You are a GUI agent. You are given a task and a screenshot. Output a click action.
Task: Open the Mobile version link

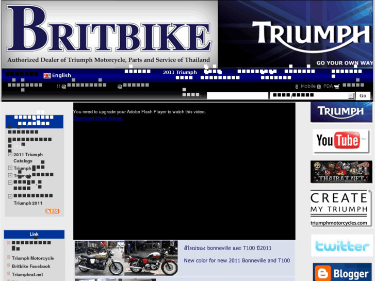pyautogui.click(x=308, y=86)
